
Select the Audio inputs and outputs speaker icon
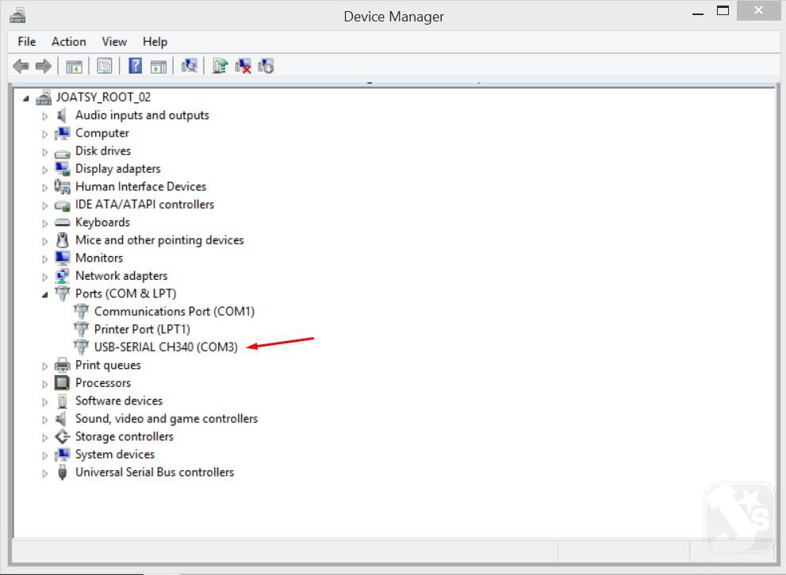click(x=62, y=115)
